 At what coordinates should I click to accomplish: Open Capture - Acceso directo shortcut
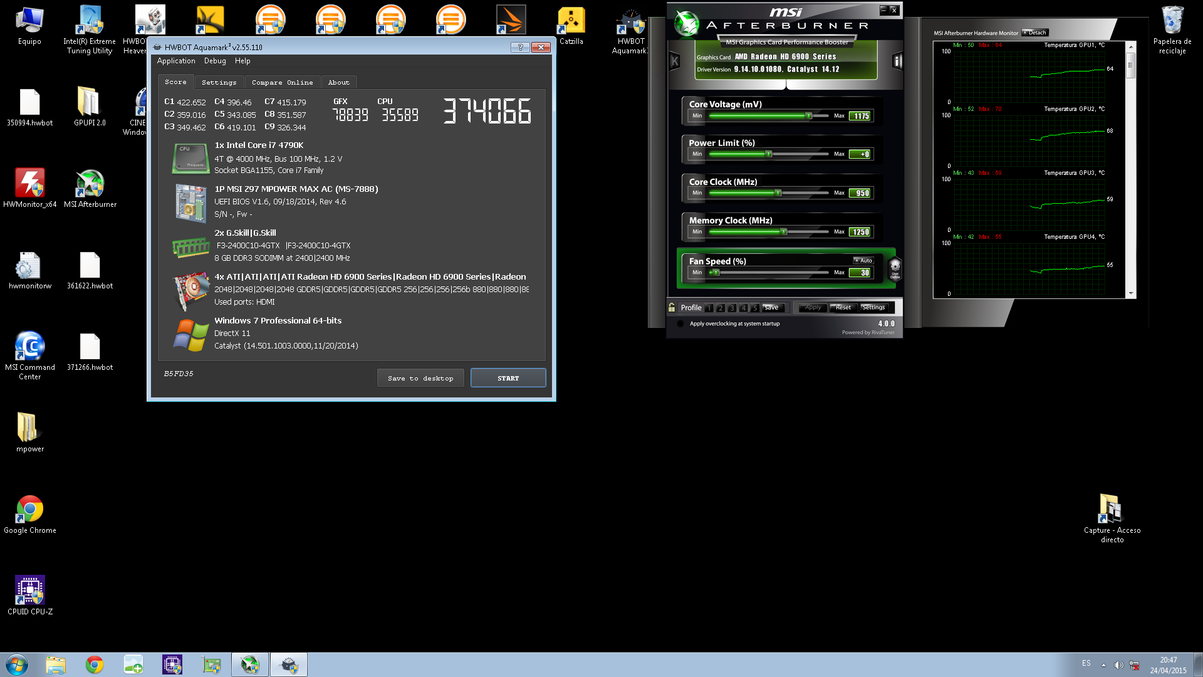pyautogui.click(x=1112, y=518)
